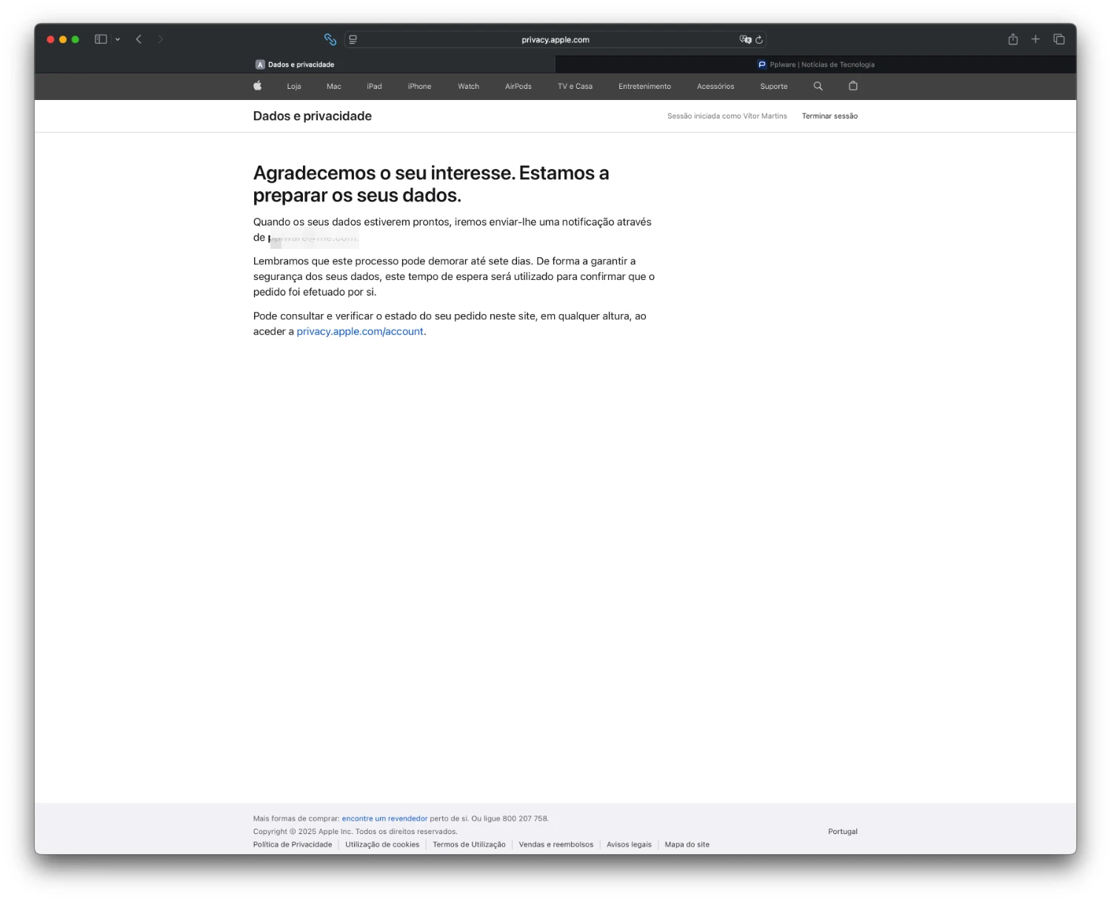Open the Suporte navigation item

[x=773, y=87]
